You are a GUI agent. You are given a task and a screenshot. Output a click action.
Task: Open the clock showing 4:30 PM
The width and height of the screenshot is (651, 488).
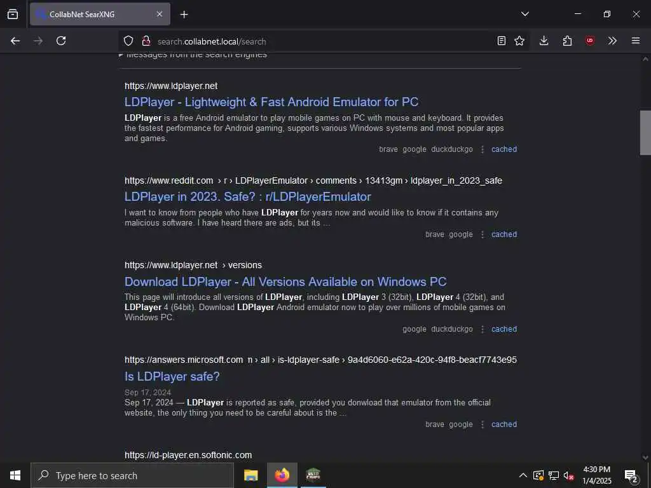pyautogui.click(x=596, y=475)
